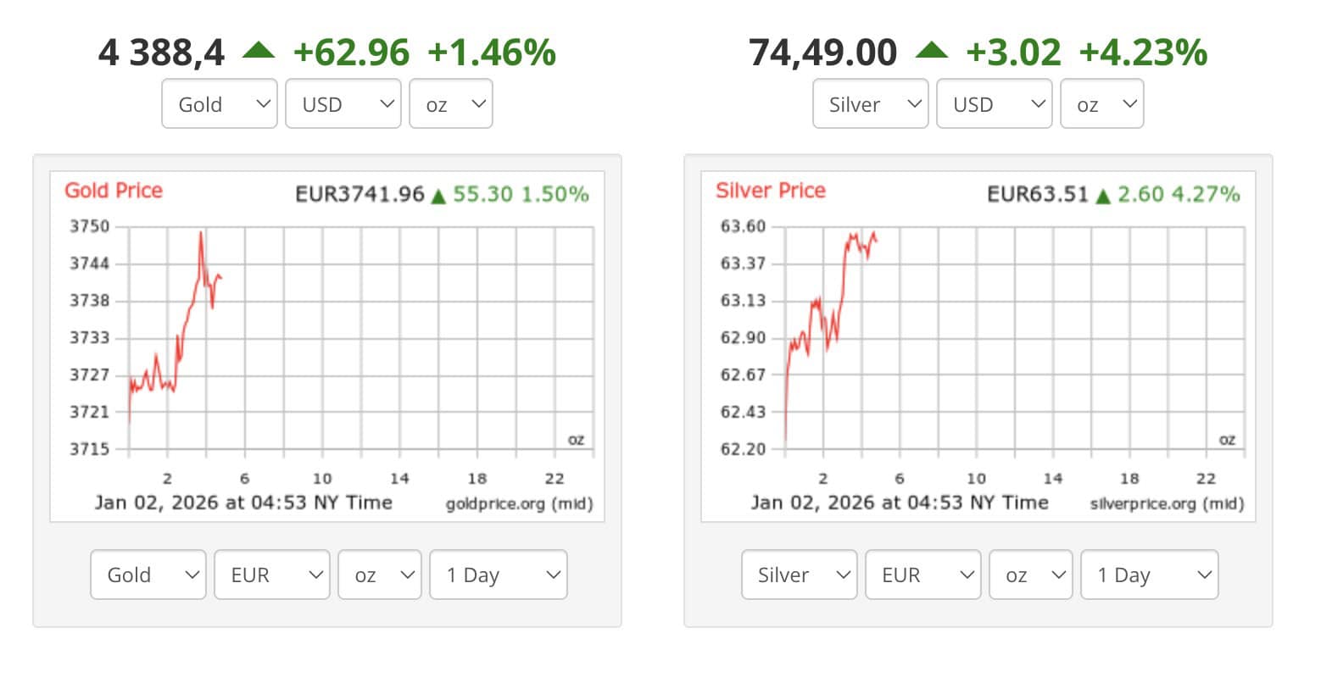Change the EUR currency below the silver chart

pos(922,575)
